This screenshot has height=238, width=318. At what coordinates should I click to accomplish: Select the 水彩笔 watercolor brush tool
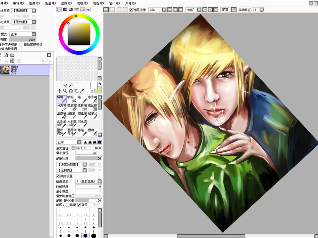pyautogui.click(x=93, y=99)
